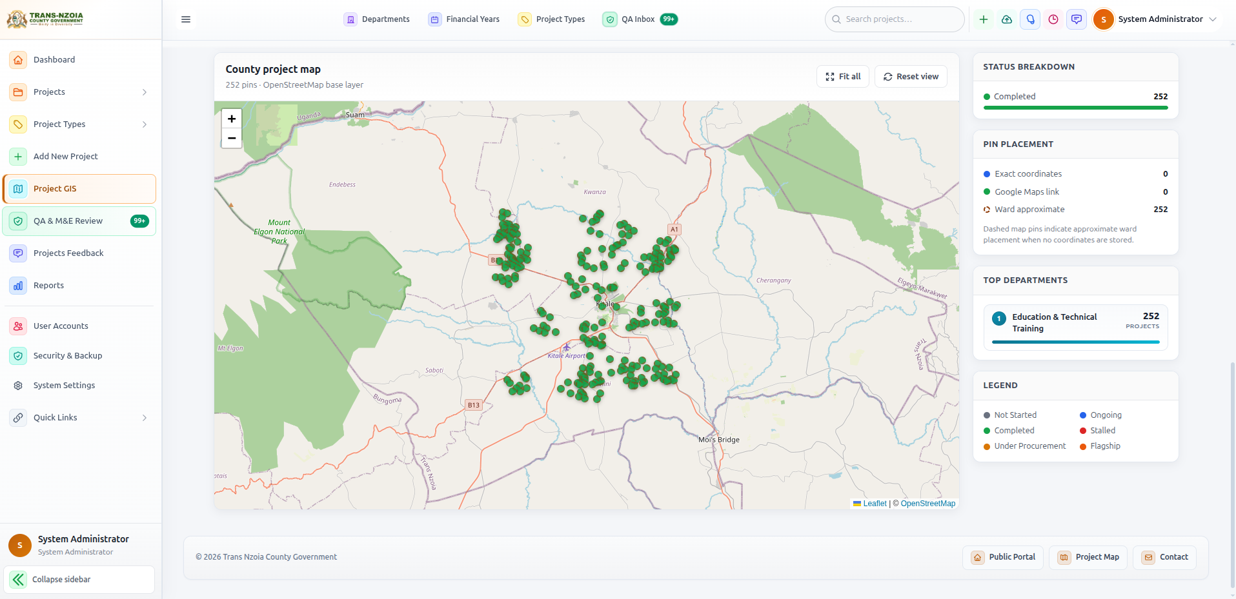
Task: Click the Project GIS map icon
Action: click(x=18, y=189)
